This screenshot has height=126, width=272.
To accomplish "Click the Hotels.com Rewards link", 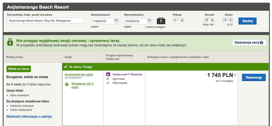I will [x=127, y=75].
